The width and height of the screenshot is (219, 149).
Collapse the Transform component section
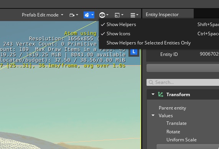pos(153,94)
